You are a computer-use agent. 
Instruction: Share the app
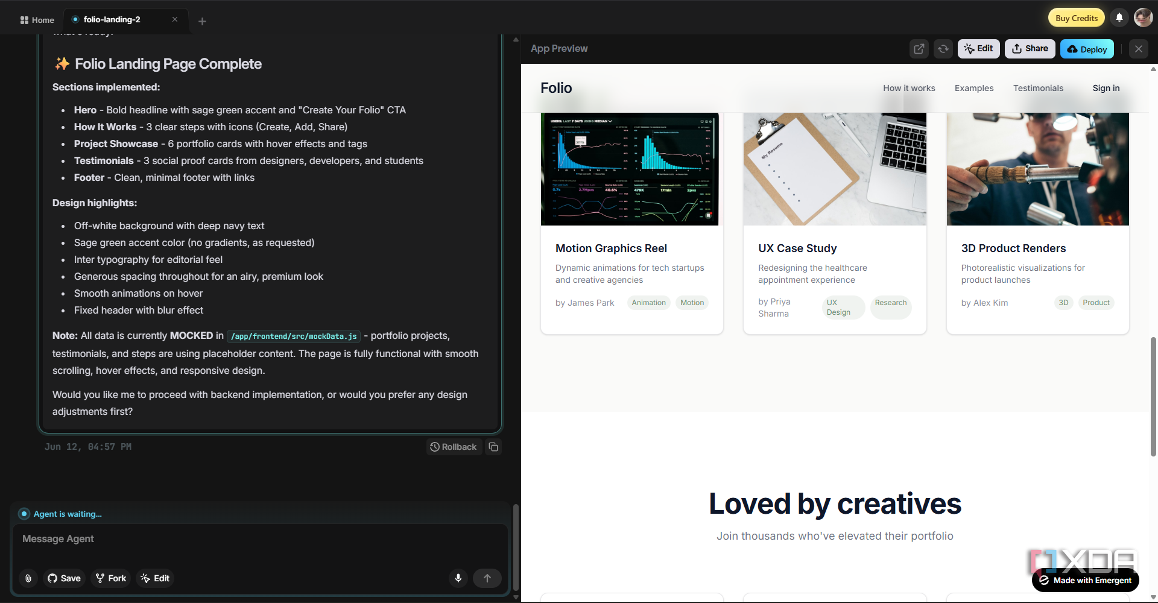click(1030, 49)
